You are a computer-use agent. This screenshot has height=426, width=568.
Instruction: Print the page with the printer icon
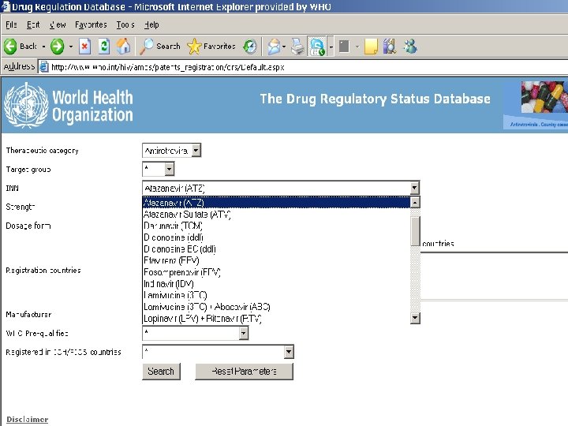298,47
